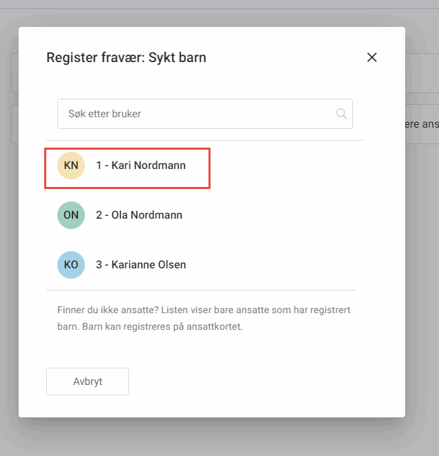Pick 3 - Karianne Olsen employee
439x456 pixels.
coord(141,265)
